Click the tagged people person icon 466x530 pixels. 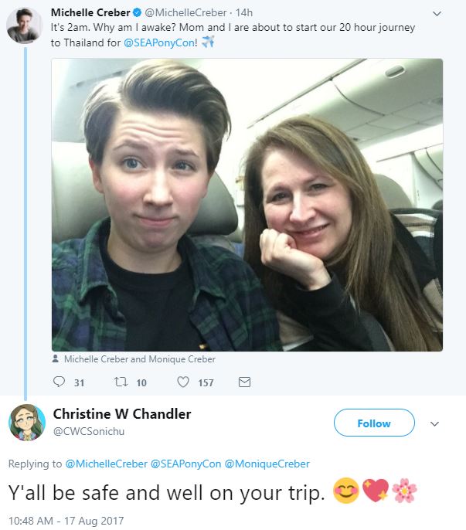[x=56, y=358]
